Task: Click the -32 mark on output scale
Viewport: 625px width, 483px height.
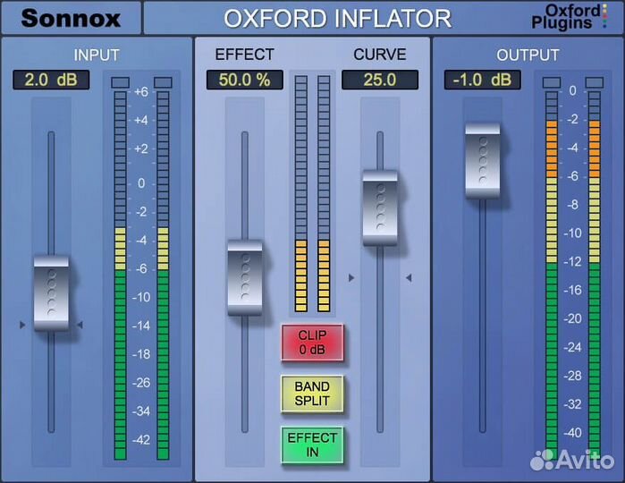Action: point(573,404)
